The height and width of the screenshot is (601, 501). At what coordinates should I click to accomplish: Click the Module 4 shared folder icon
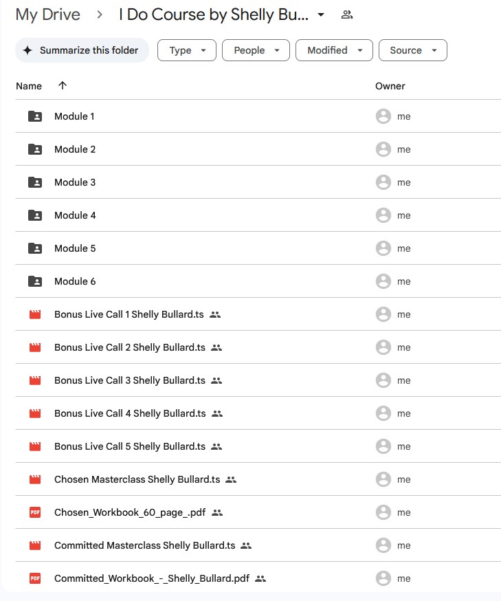[x=35, y=215]
